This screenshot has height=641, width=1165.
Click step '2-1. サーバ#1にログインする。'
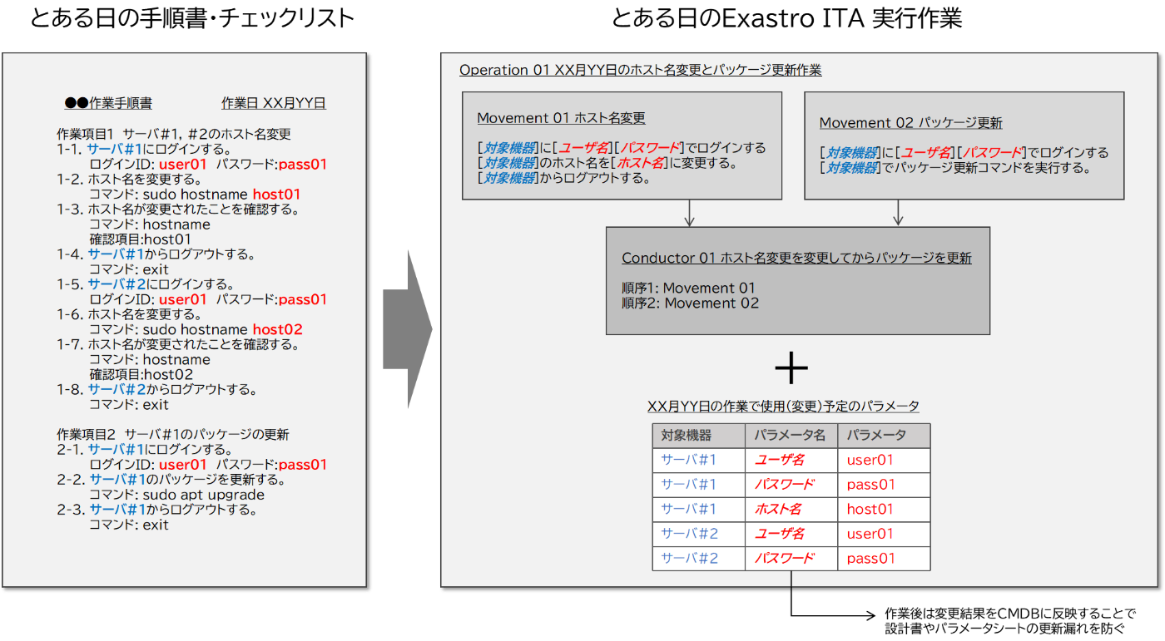click(x=145, y=450)
